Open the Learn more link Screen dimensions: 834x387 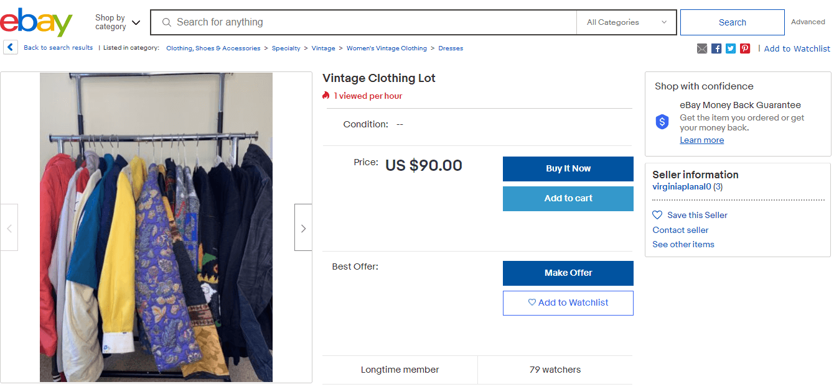[701, 140]
